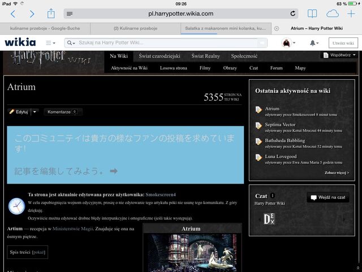Close the Atrium tab with the x icon
The image size is (362, 272).
277,28
